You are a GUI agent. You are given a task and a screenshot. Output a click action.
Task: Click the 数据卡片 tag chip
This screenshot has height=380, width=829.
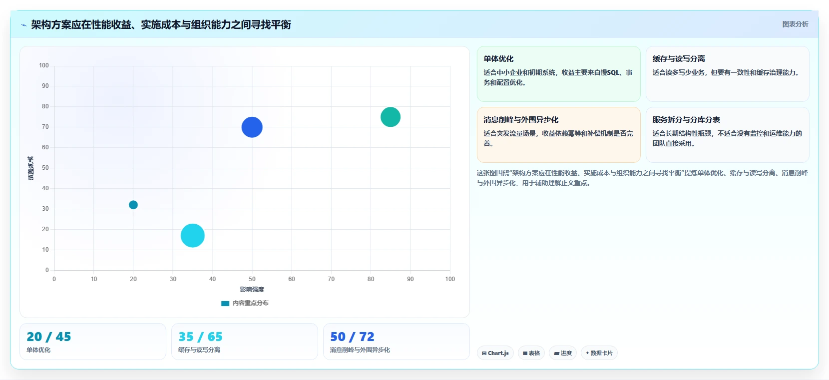click(x=599, y=353)
